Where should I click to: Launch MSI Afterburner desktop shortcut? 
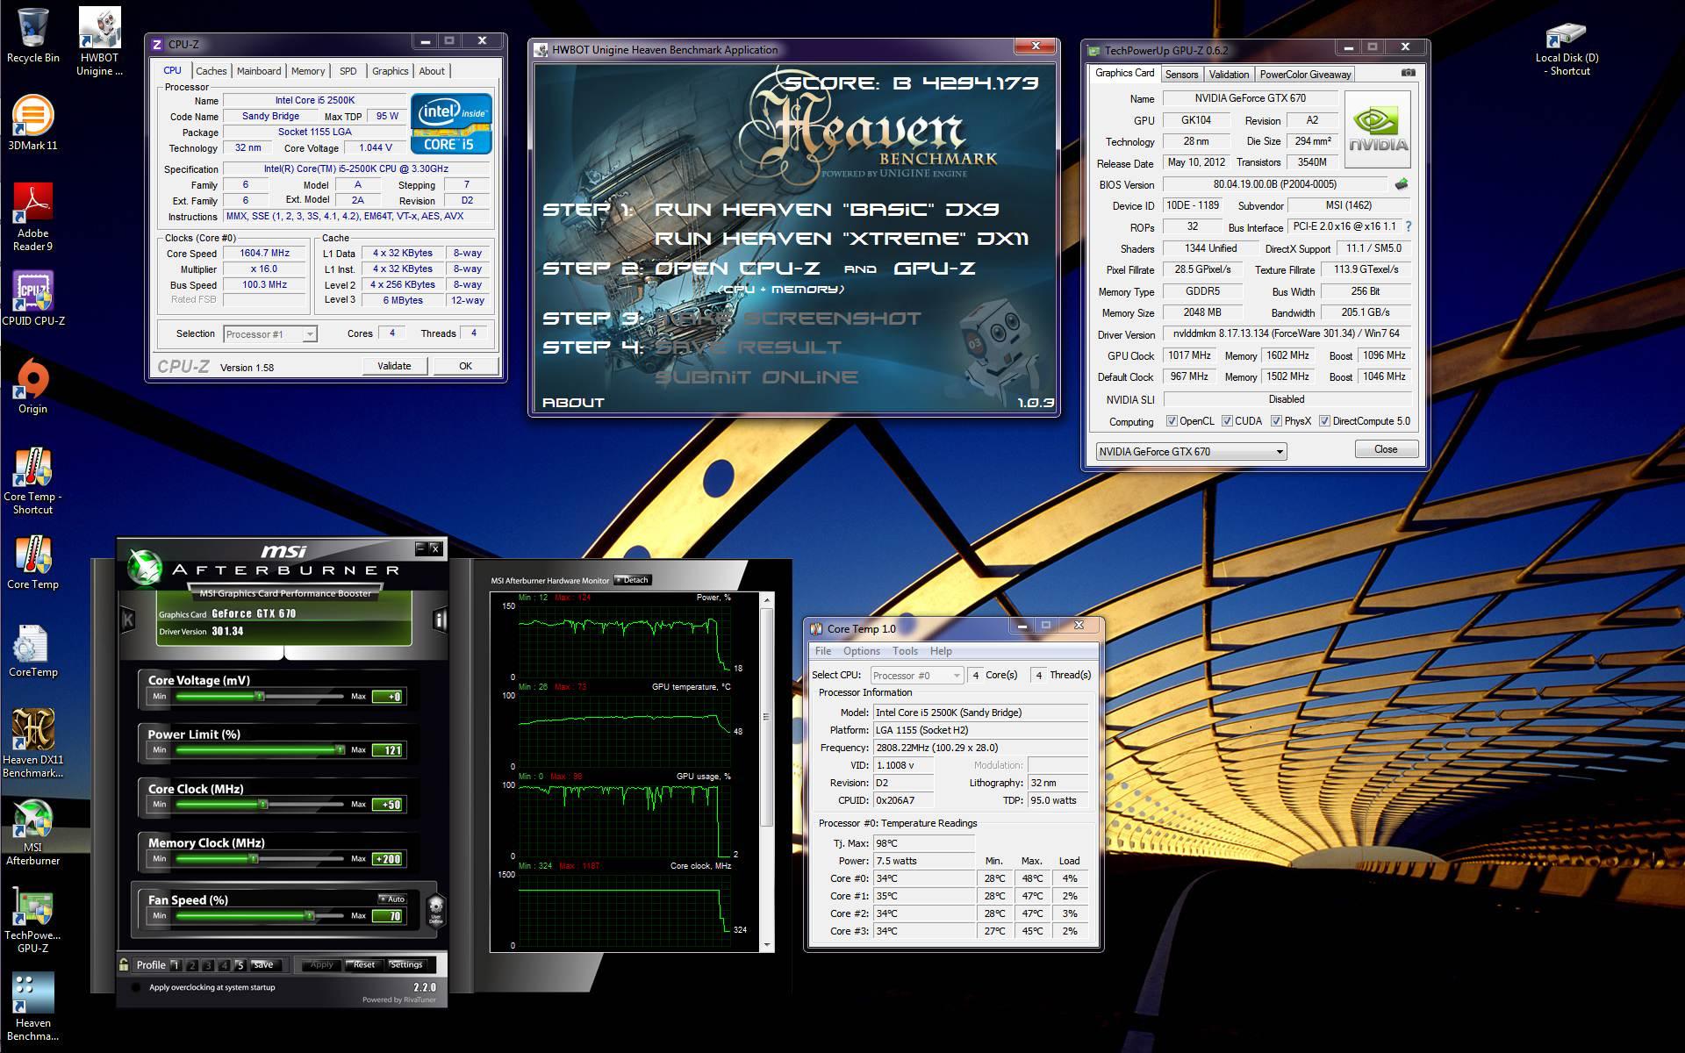point(32,831)
